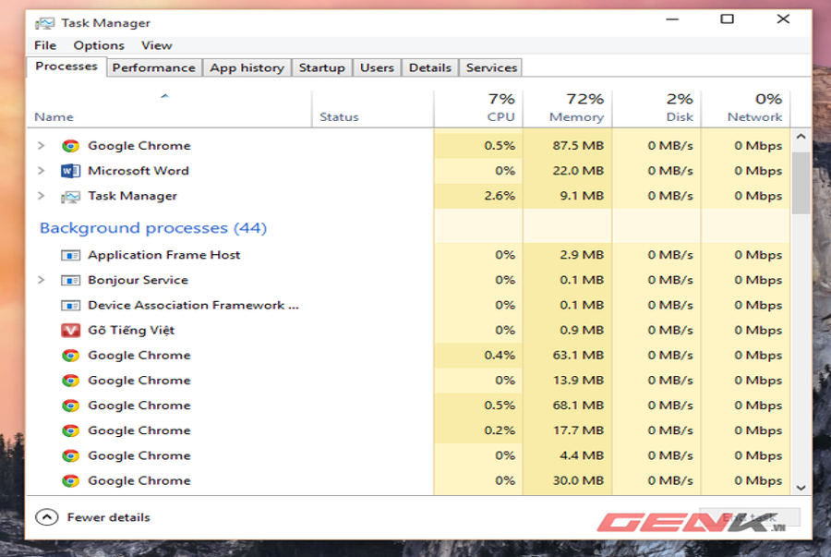Click the "0.9 MB" memory cell

[x=567, y=330]
